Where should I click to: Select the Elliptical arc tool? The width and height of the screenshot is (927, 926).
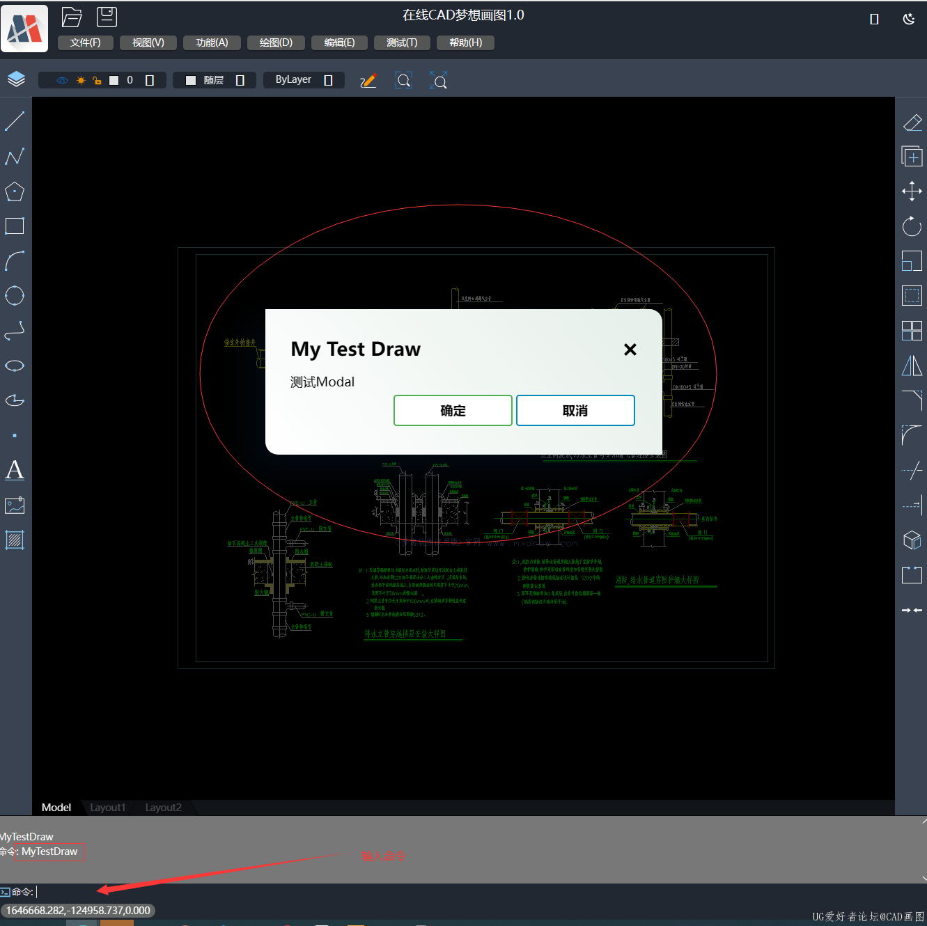tap(15, 400)
